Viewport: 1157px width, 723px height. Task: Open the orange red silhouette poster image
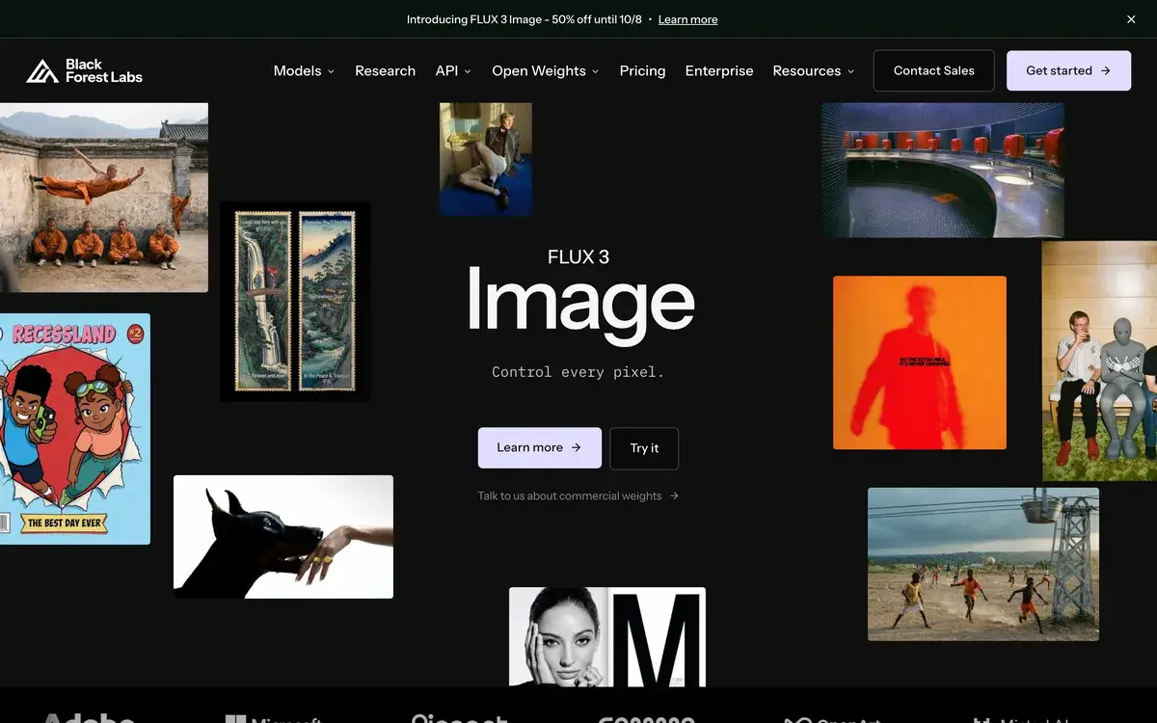920,362
